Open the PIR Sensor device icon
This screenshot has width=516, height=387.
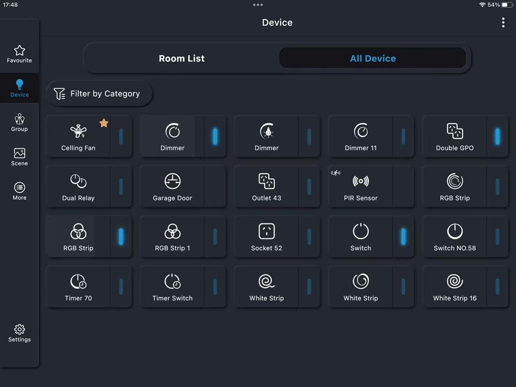(361, 181)
